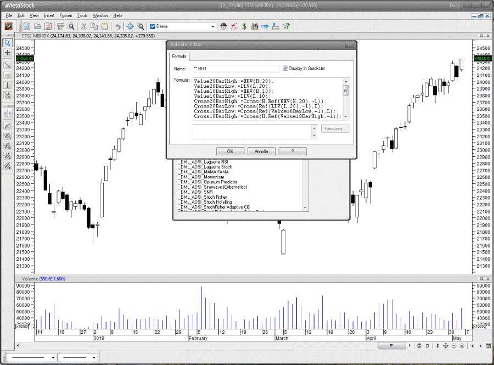Click OK in the Indicator Editor
Viewport: 494px width, 365px height.
231,151
